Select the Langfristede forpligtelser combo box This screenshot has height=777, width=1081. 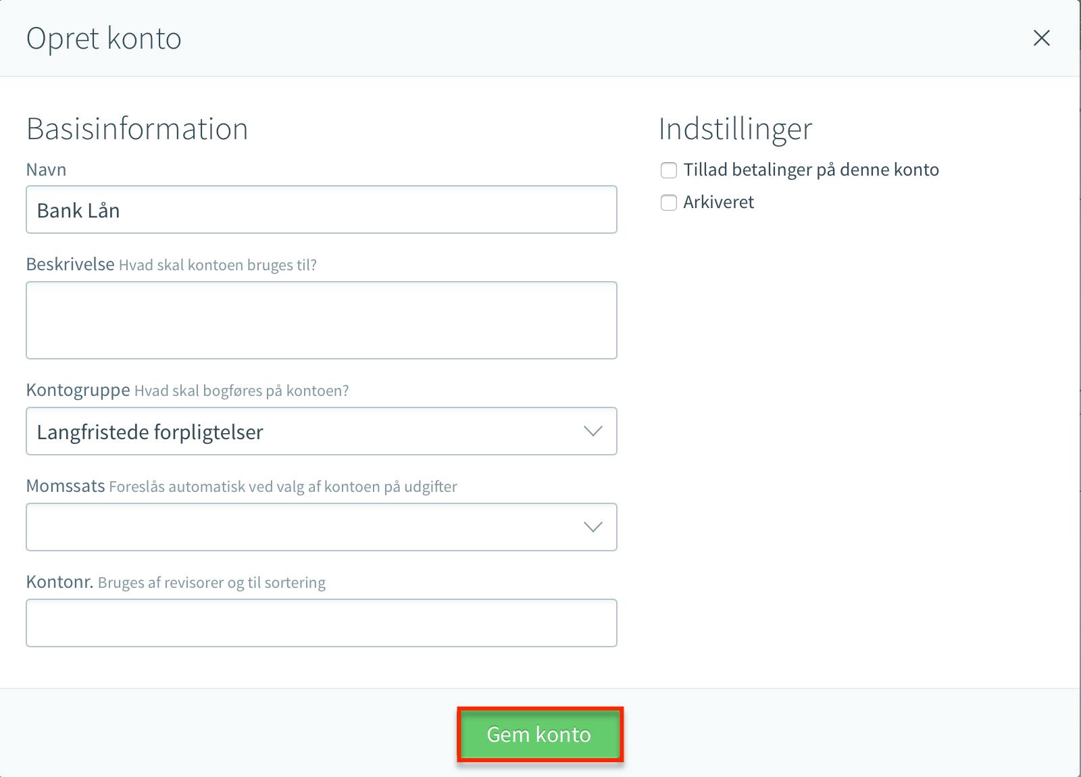[322, 431]
